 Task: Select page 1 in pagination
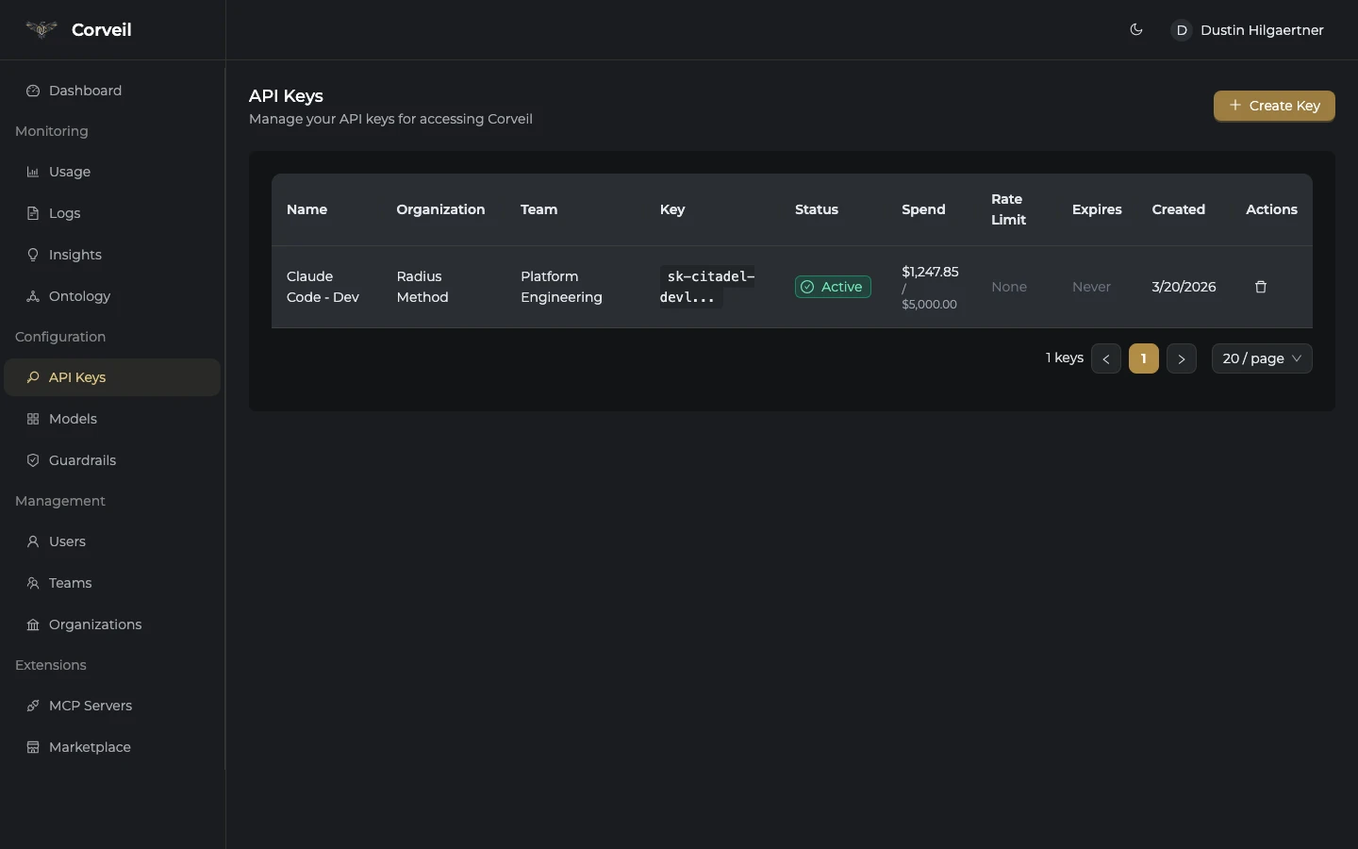pyautogui.click(x=1143, y=358)
